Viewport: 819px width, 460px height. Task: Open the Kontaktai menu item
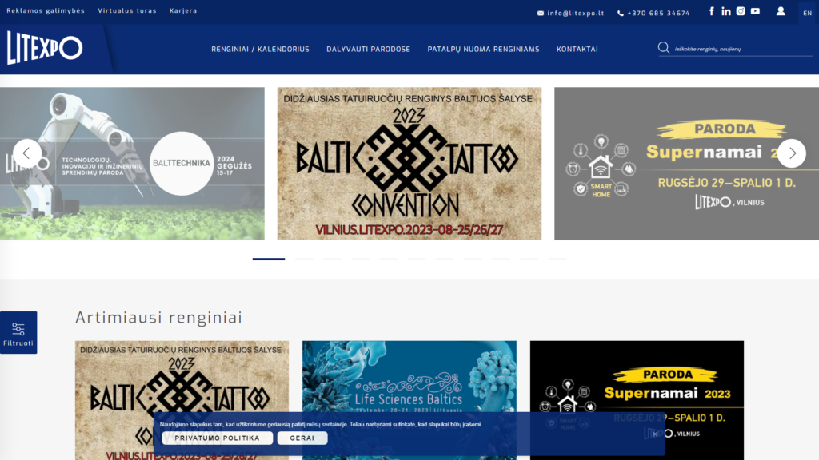click(577, 49)
